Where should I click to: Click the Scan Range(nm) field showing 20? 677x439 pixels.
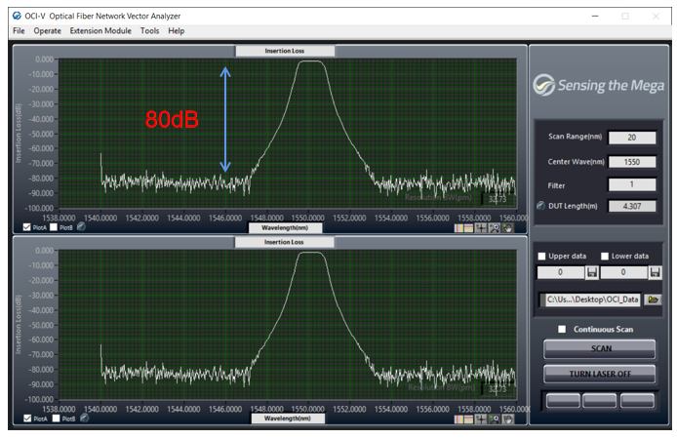(632, 138)
